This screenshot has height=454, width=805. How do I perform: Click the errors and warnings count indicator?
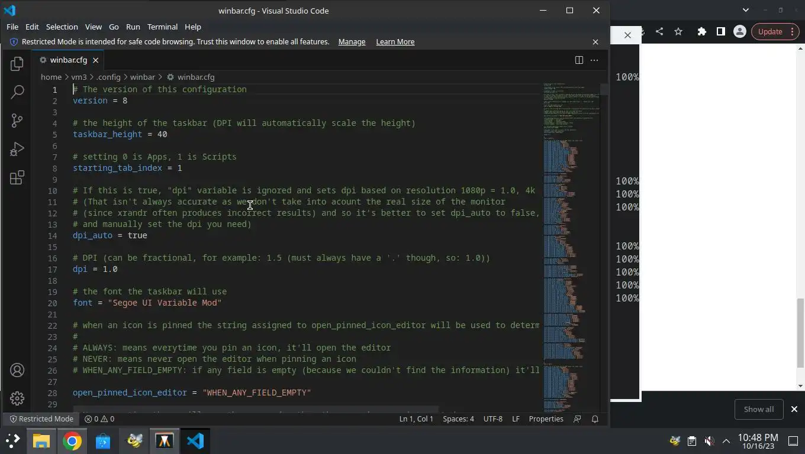click(99, 419)
